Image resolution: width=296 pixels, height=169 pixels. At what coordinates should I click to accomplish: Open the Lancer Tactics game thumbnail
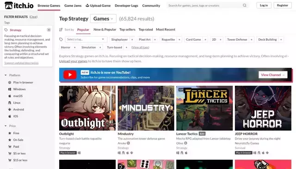tap(204, 108)
